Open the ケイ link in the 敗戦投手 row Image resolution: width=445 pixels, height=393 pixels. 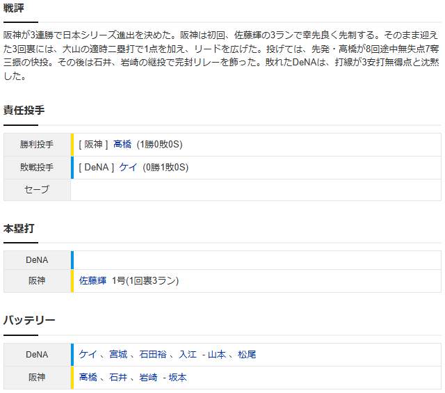(x=128, y=167)
